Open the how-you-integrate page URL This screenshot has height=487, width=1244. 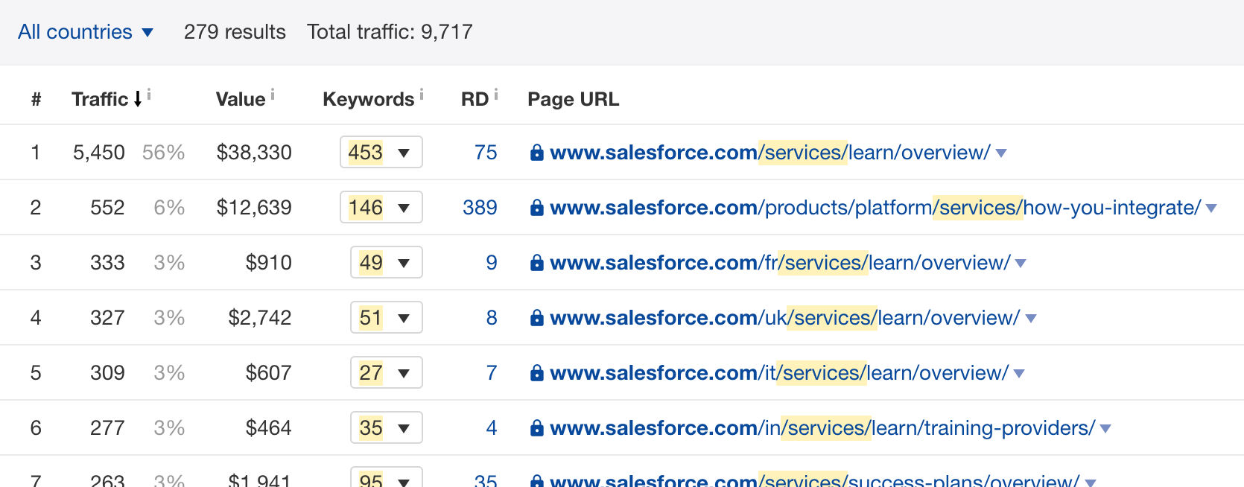pyautogui.click(x=875, y=208)
